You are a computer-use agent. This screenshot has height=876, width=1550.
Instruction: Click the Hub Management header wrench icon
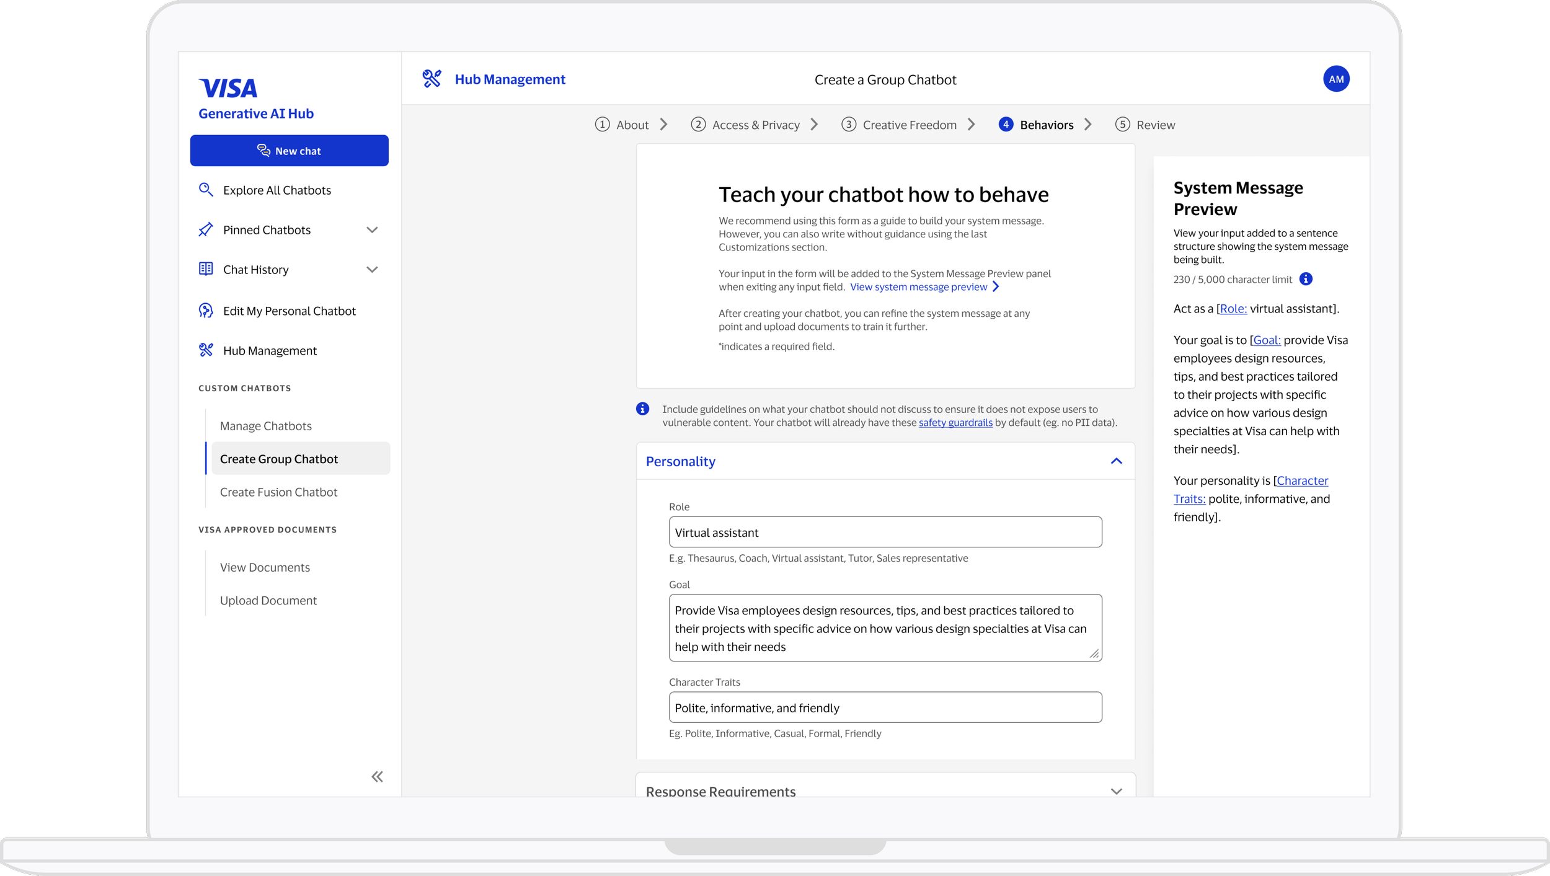pyautogui.click(x=432, y=78)
